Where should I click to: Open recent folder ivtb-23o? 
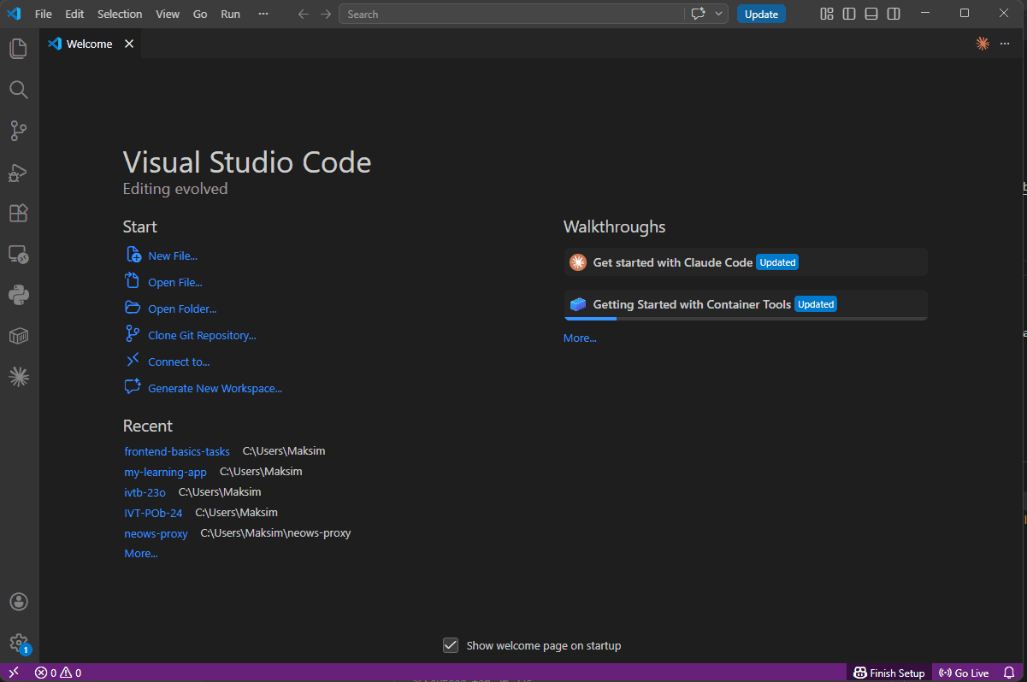(145, 492)
